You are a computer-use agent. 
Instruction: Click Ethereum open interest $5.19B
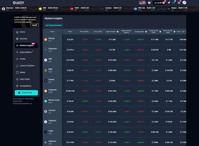pos(112,50)
